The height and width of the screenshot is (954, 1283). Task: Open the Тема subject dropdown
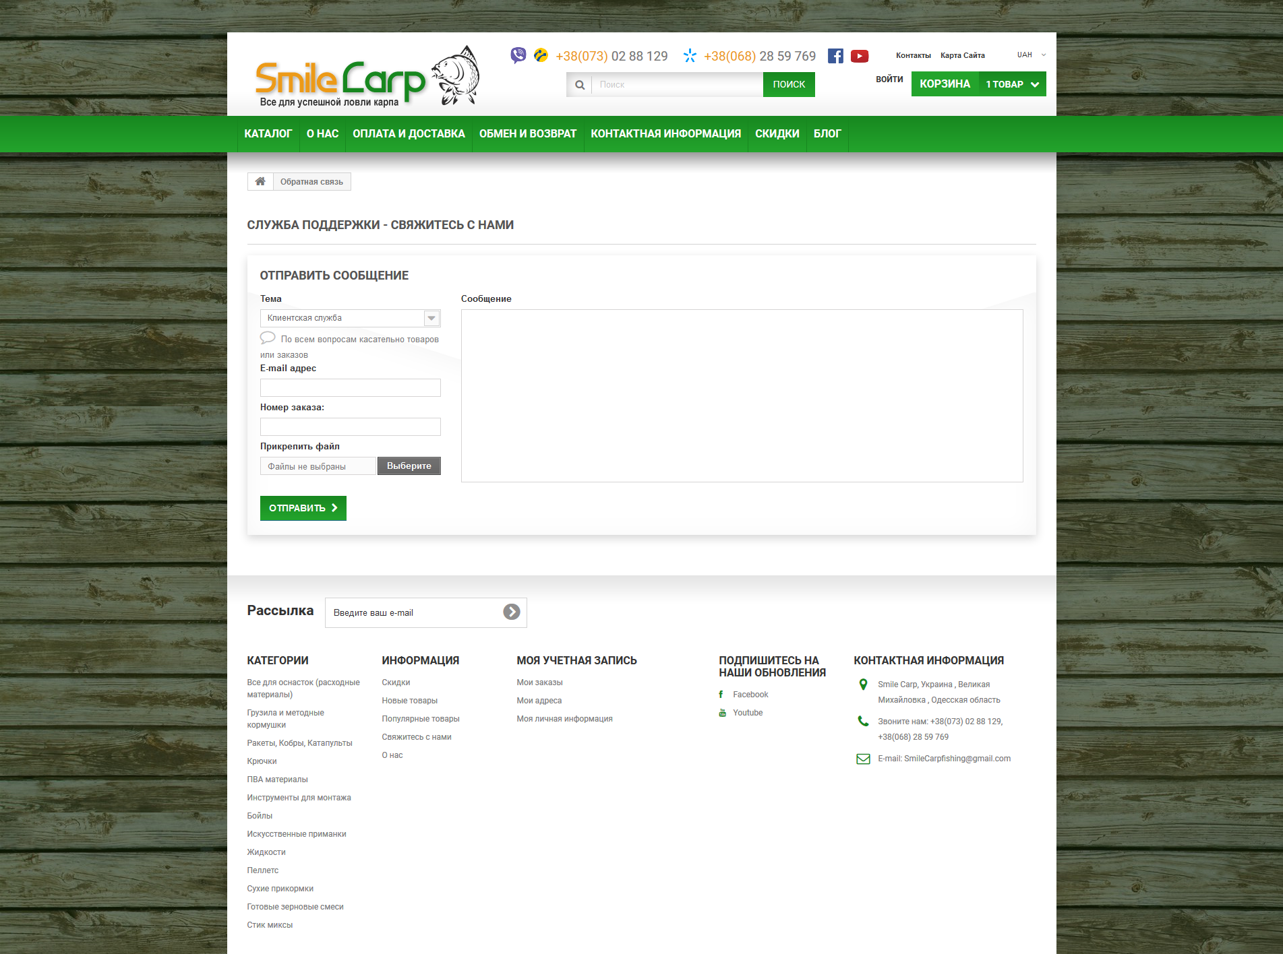click(350, 318)
